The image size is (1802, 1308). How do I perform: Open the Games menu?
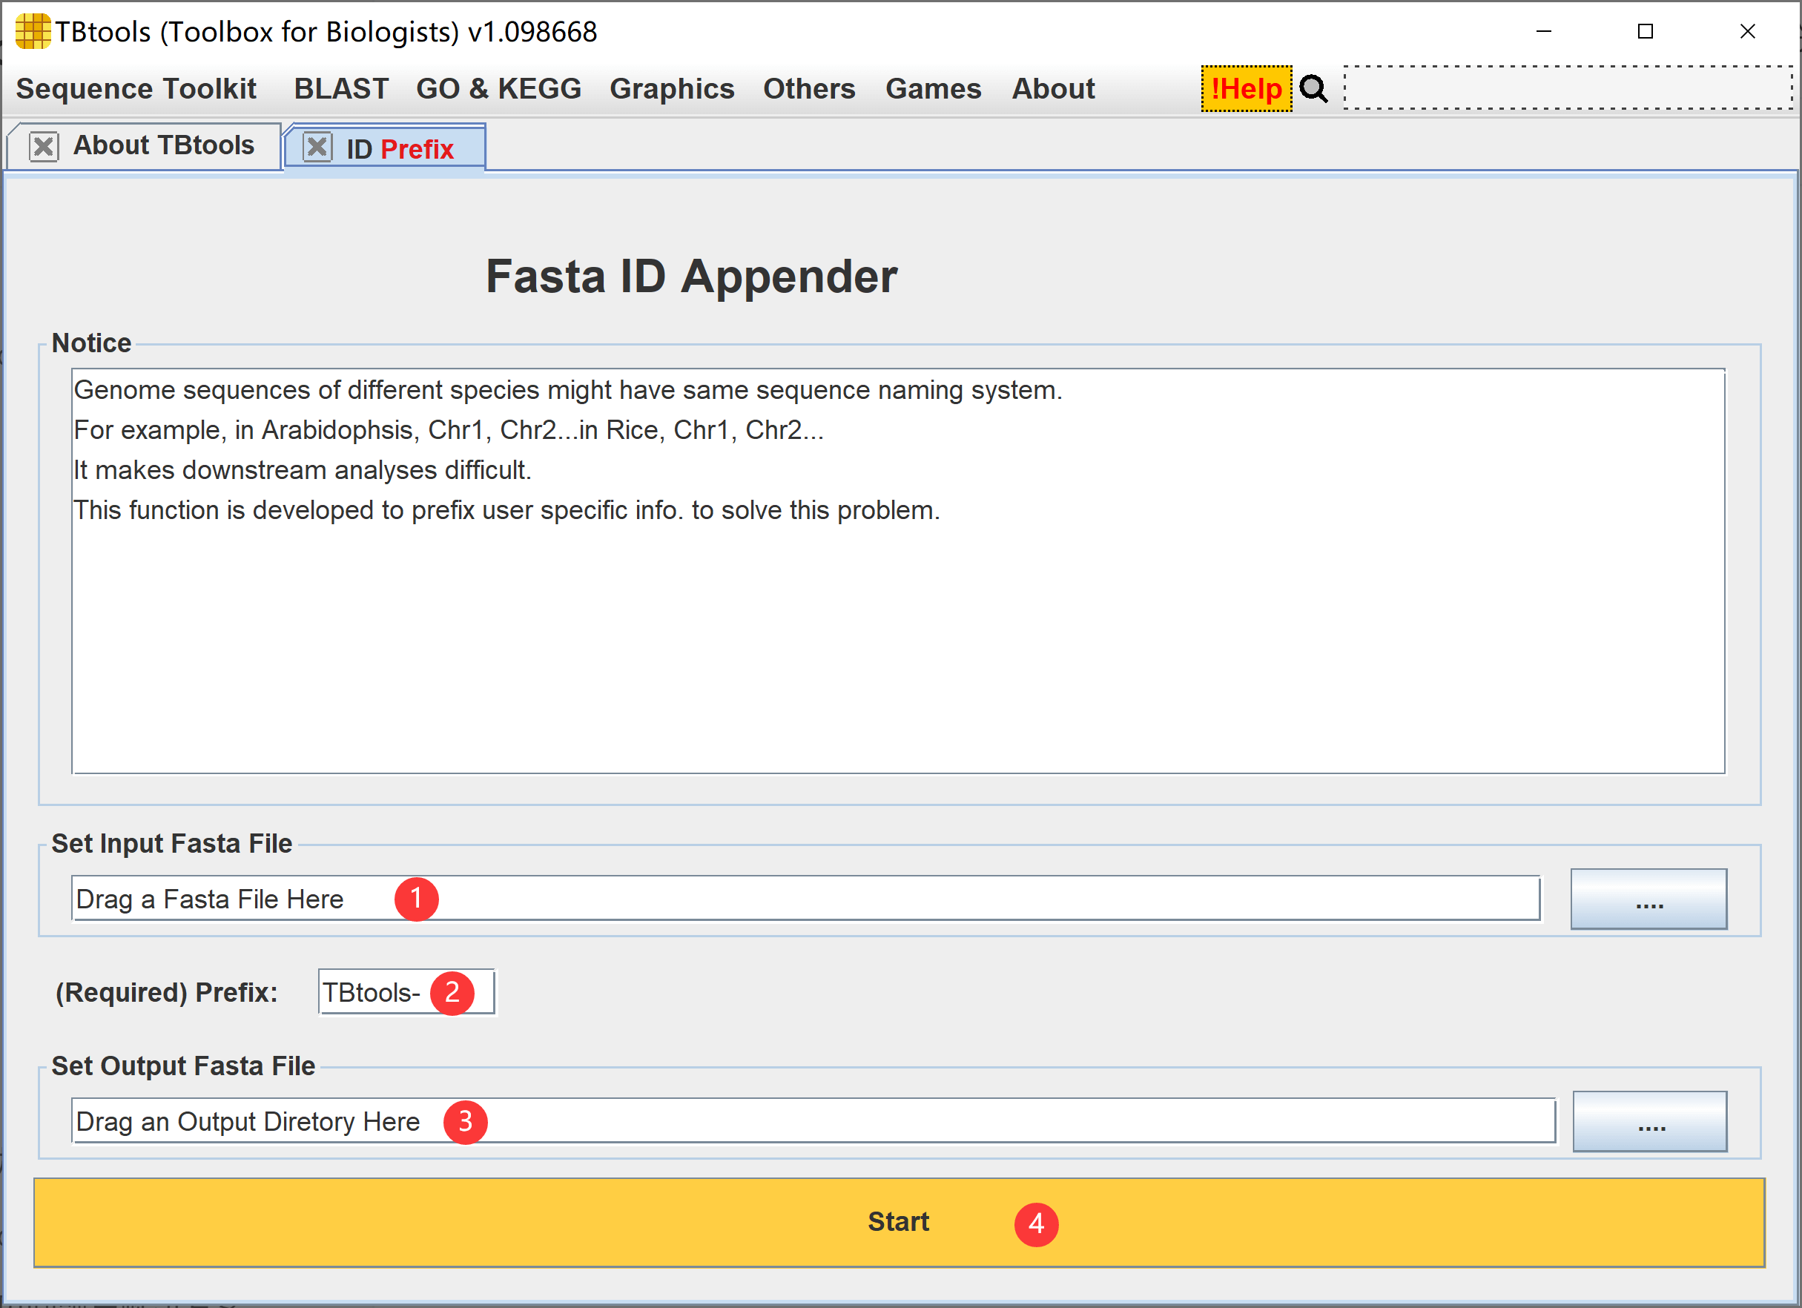click(x=933, y=89)
